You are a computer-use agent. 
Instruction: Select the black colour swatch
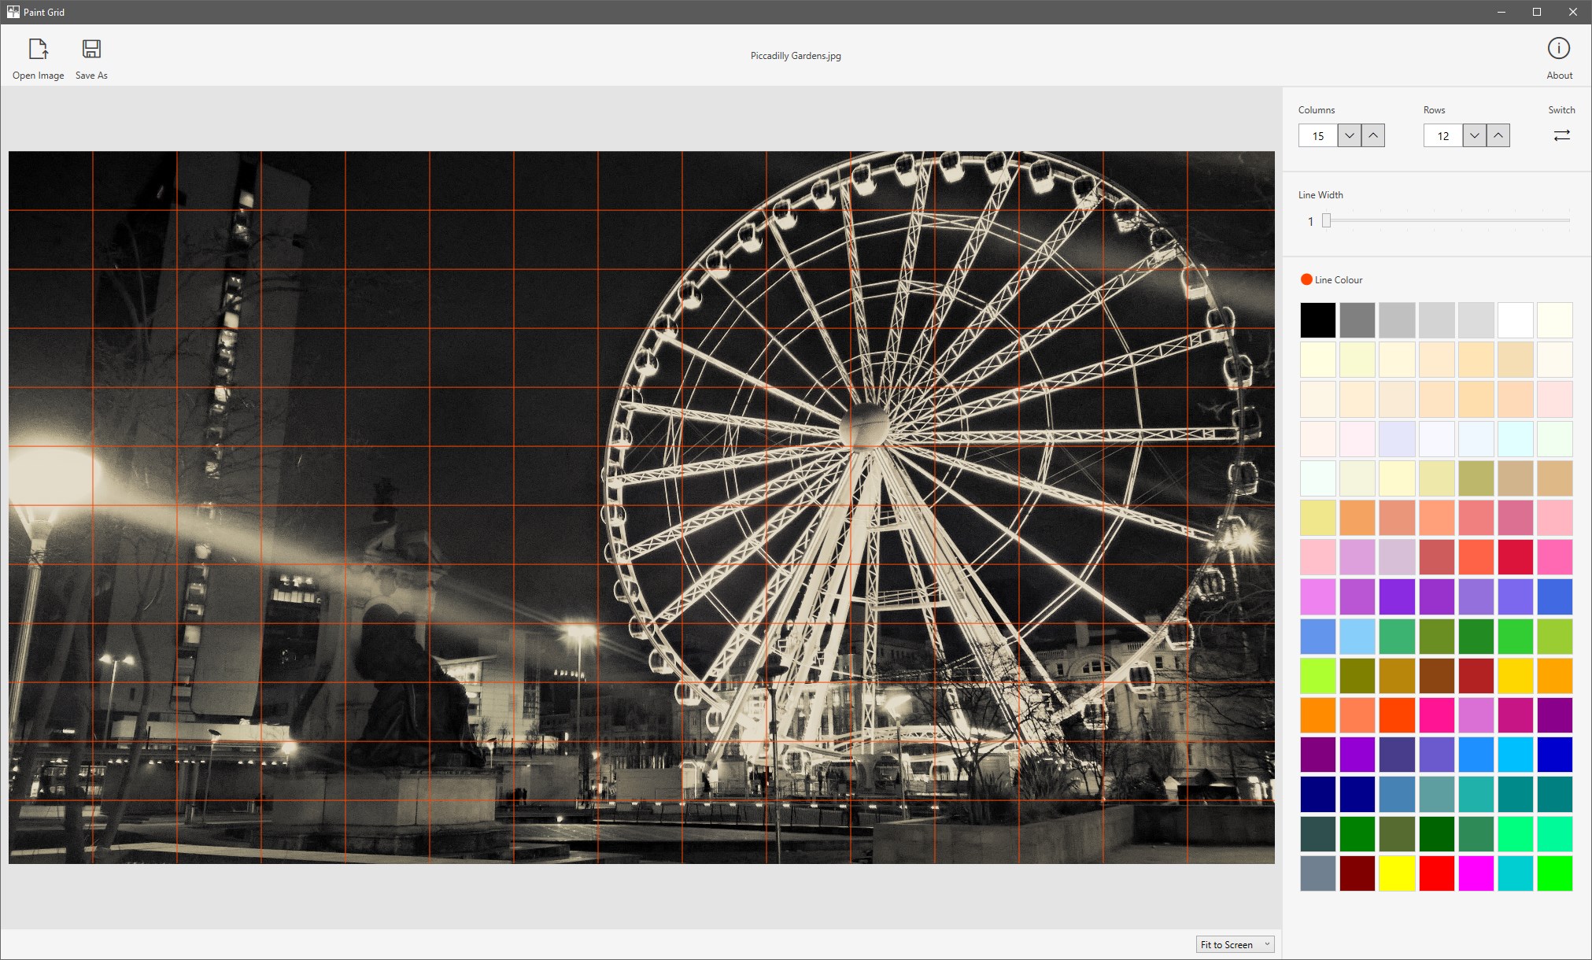click(1317, 320)
